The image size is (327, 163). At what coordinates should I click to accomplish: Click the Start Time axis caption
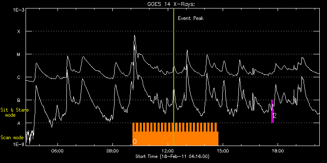click(172, 156)
